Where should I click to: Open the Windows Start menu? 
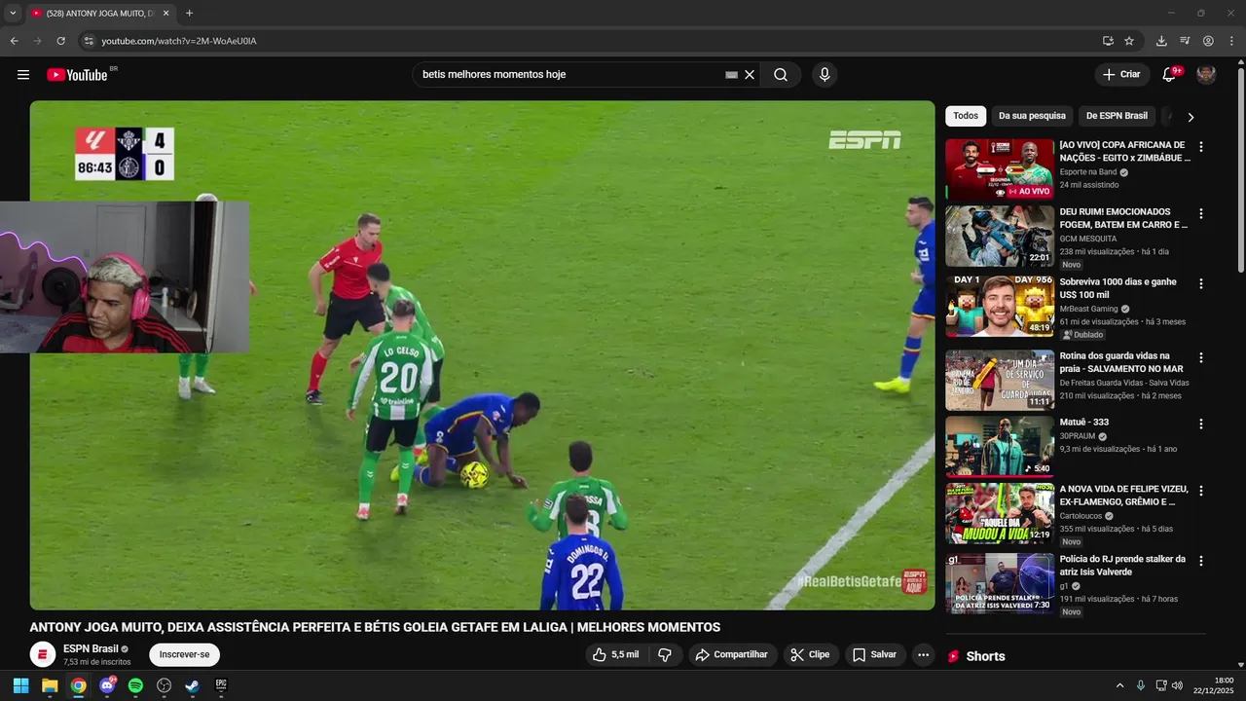point(20,685)
